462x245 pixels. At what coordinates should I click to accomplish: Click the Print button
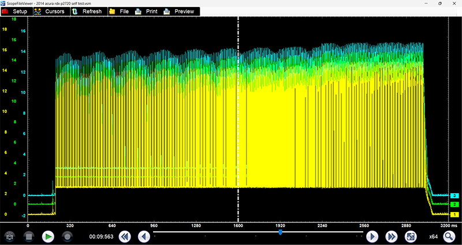click(146, 12)
